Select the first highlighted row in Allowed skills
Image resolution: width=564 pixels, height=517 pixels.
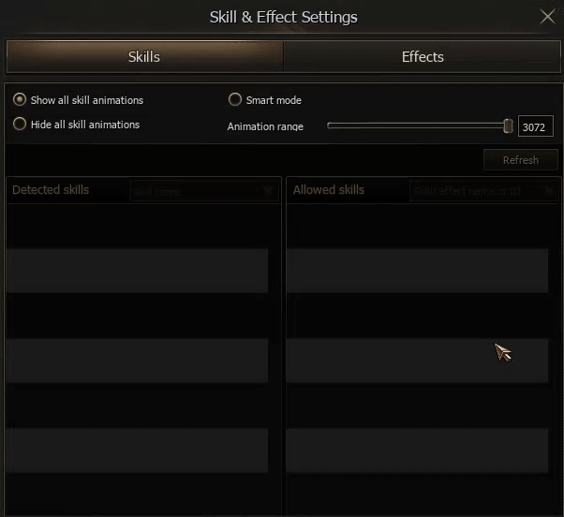pos(417,271)
